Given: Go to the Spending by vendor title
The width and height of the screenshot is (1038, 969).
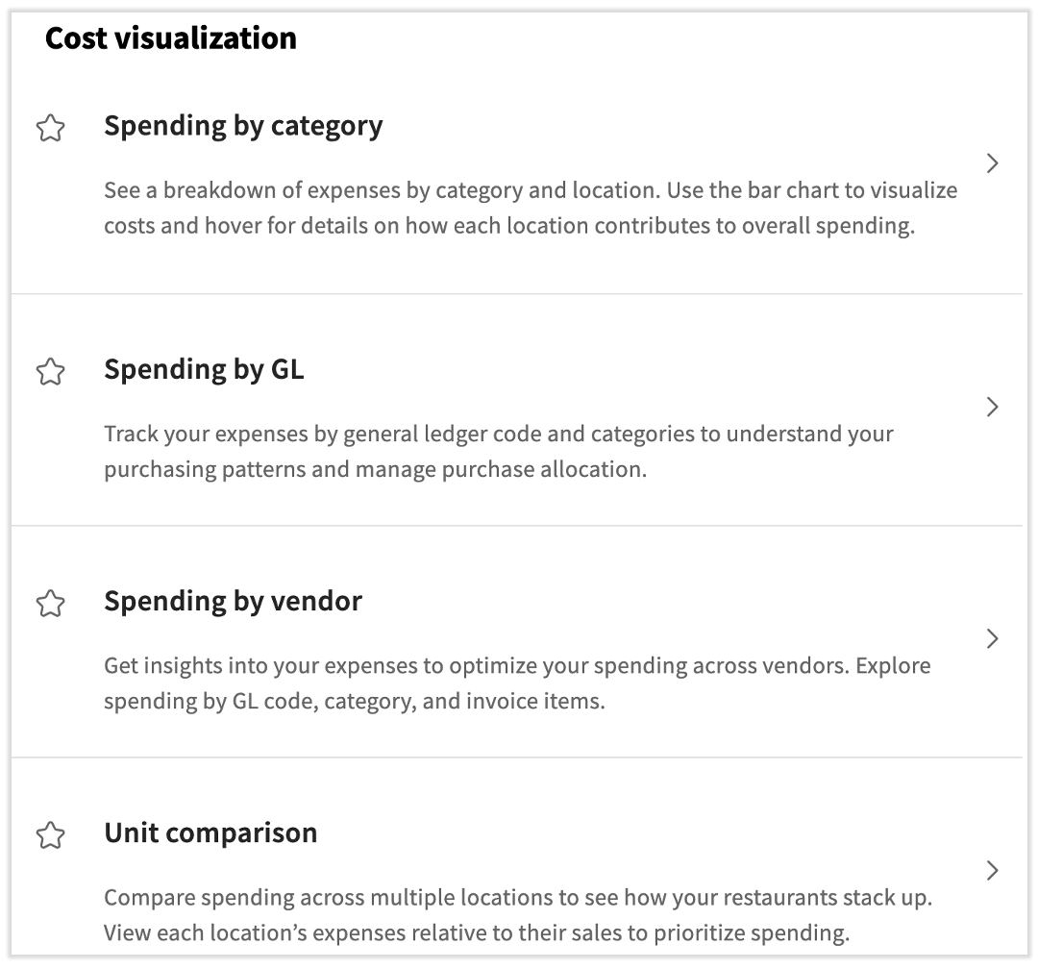Looking at the screenshot, I should click(233, 601).
